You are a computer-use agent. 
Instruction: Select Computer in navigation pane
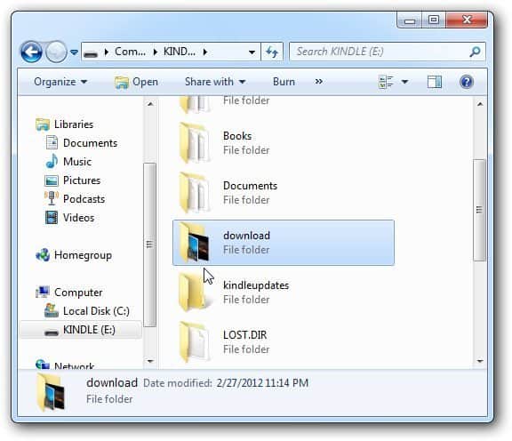[78, 293]
